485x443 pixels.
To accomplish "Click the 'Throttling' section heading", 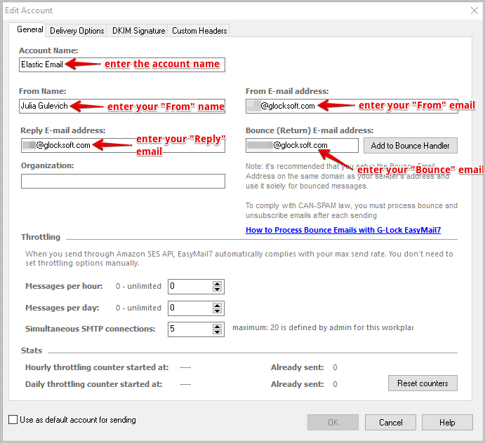I will coord(41,237).
